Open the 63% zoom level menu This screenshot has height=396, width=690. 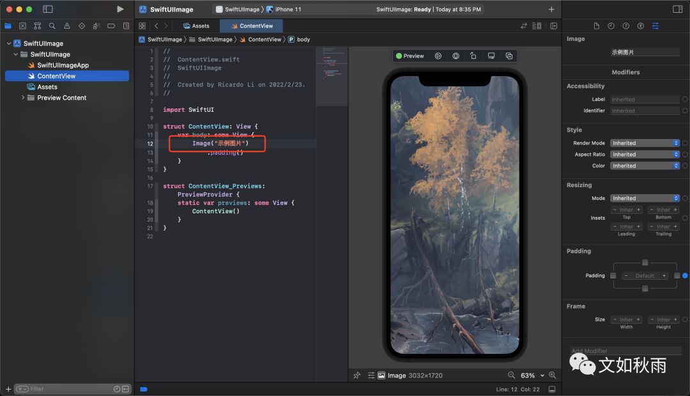[532, 376]
